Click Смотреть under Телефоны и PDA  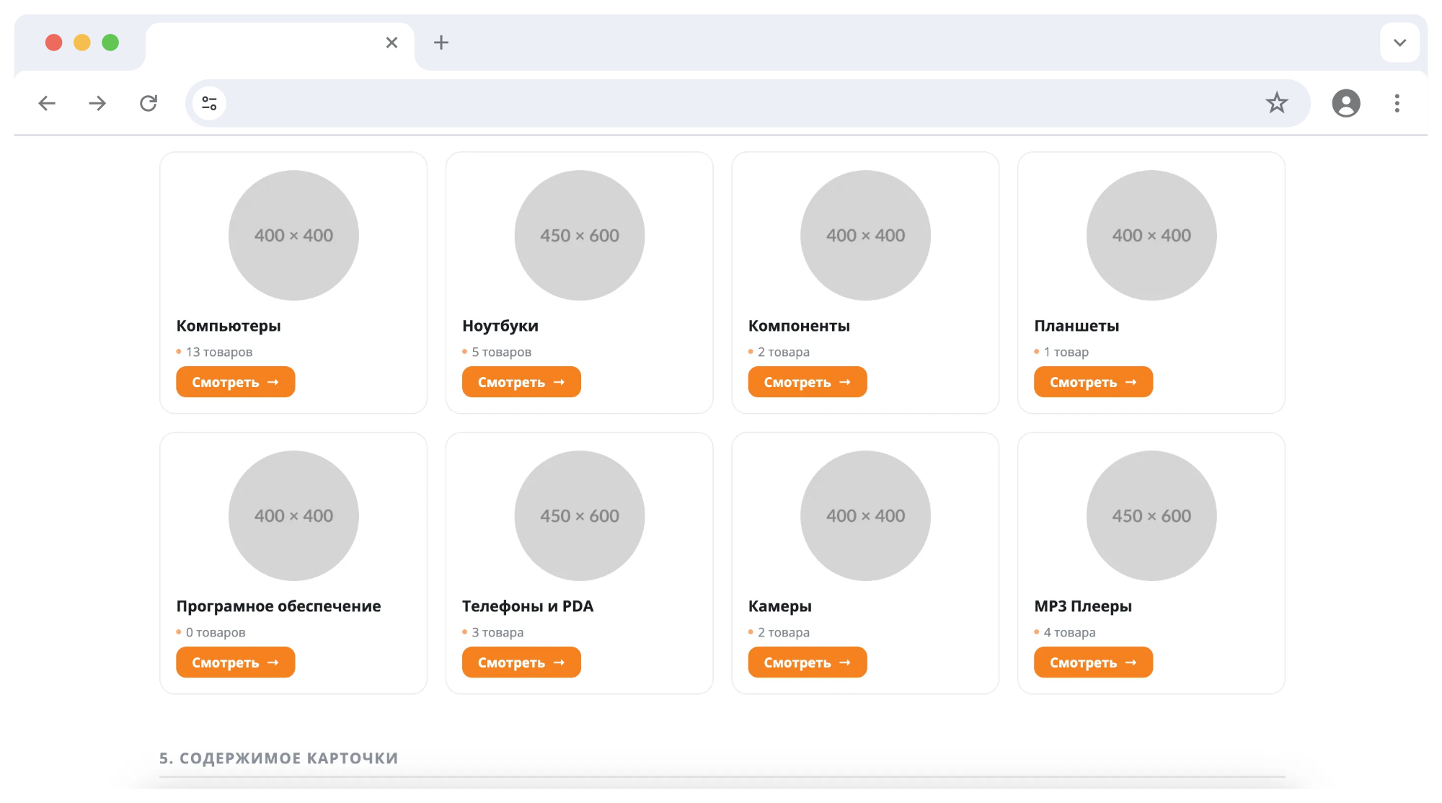[521, 662]
